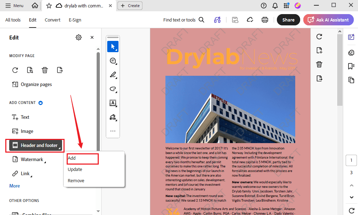Click the Create new tab button
This screenshot has width=358, height=215.
[130, 6]
